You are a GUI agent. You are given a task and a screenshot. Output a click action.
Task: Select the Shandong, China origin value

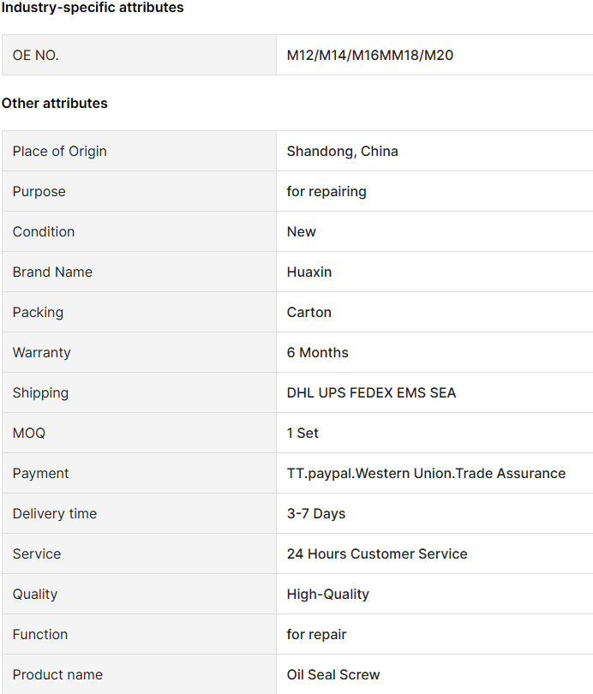342,152
